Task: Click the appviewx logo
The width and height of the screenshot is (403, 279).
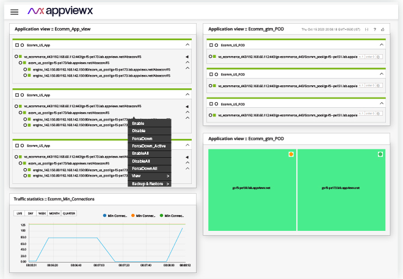Action: 60,11
